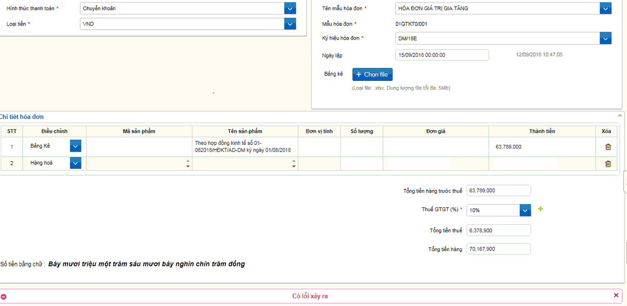Click row 2 Mã sản phẩm stepper arrows
The height and width of the screenshot is (306, 627).
(x=188, y=164)
